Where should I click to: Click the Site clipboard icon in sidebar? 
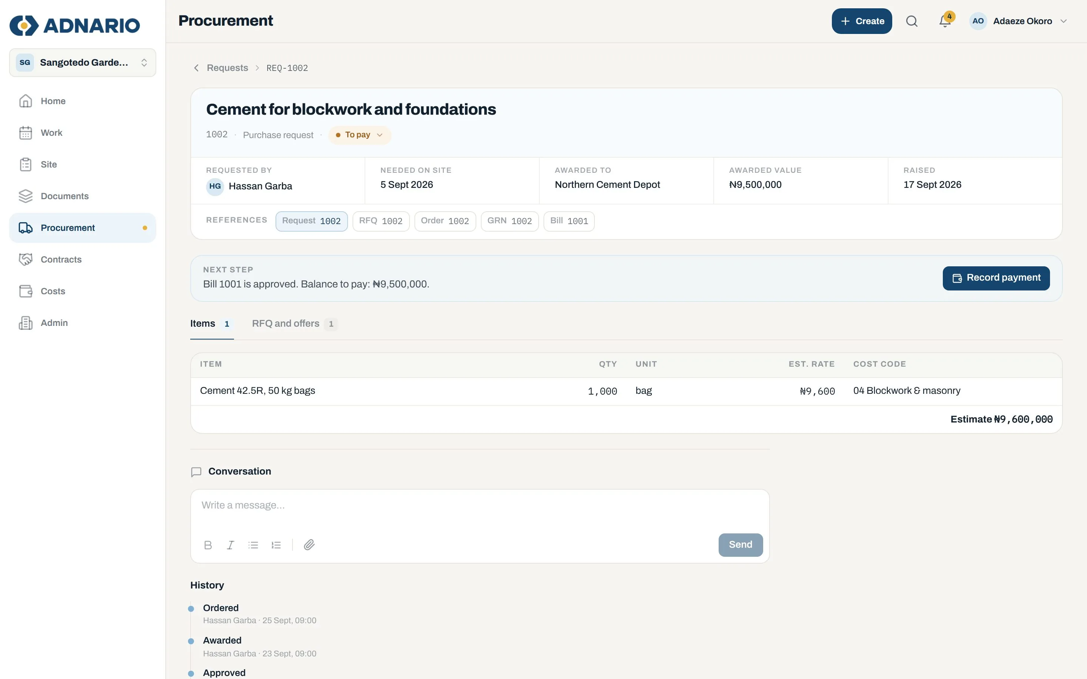point(26,164)
